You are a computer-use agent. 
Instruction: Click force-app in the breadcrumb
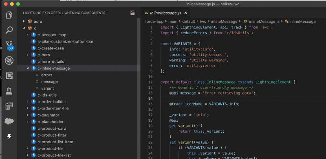point(154,21)
